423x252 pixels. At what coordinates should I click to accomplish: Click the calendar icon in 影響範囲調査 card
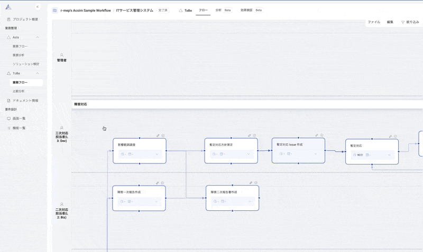pos(130,154)
